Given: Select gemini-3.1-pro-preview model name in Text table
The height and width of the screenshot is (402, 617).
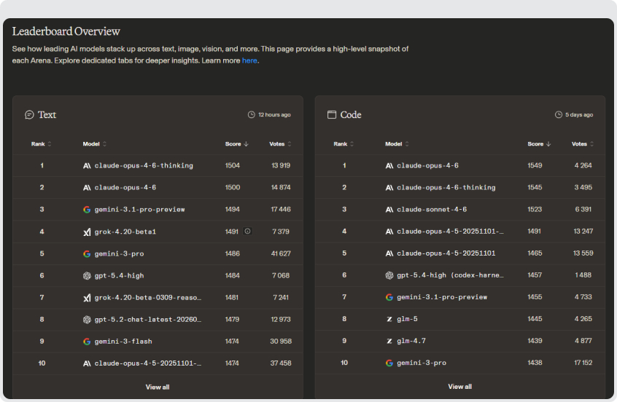Looking at the screenshot, I should pyautogui.click(x=140, y=210).
